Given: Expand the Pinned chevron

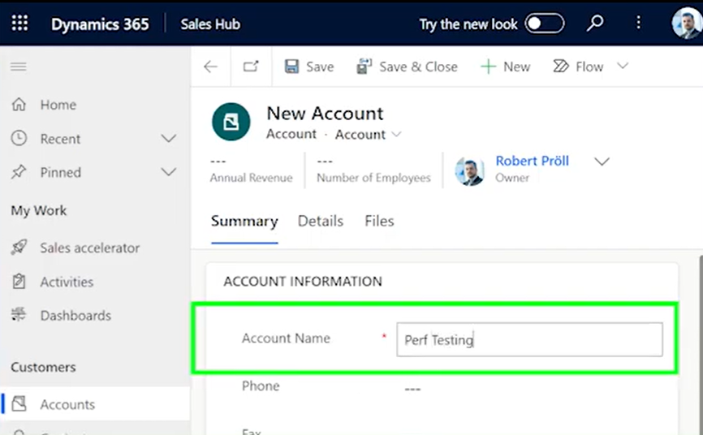Looking at the screenshot, I should [169, 172].
